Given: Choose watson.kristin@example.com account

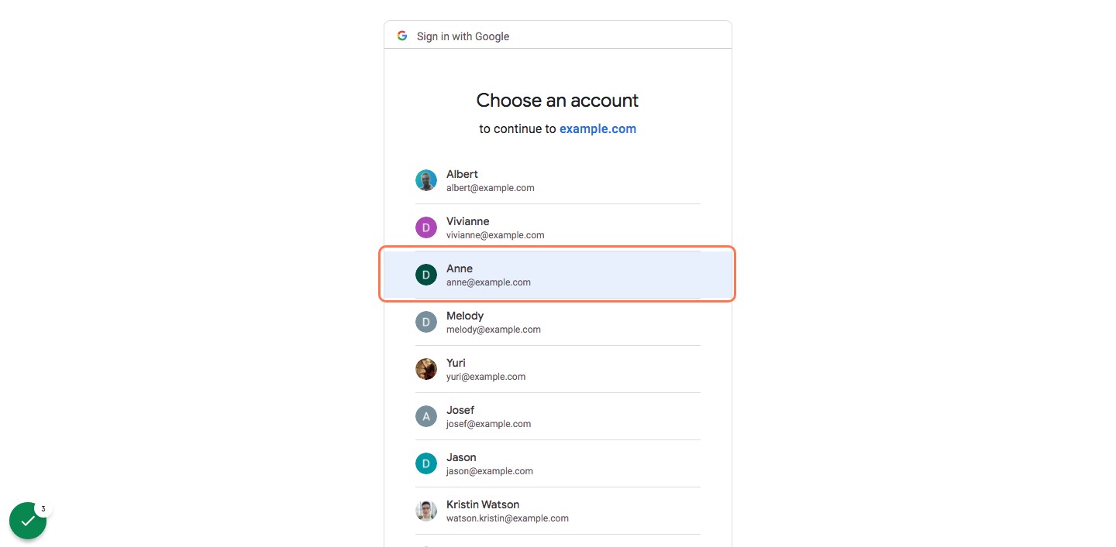Looking at the screenshot, I should pyautogui.click(x=557, y=511).
